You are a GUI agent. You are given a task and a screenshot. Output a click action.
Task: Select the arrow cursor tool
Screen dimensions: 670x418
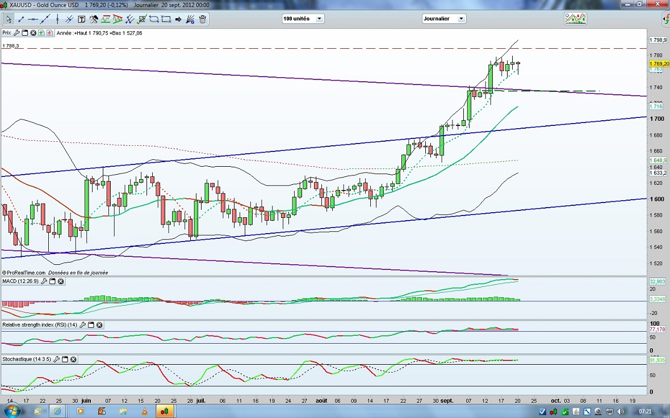click(x=9, y=19)
